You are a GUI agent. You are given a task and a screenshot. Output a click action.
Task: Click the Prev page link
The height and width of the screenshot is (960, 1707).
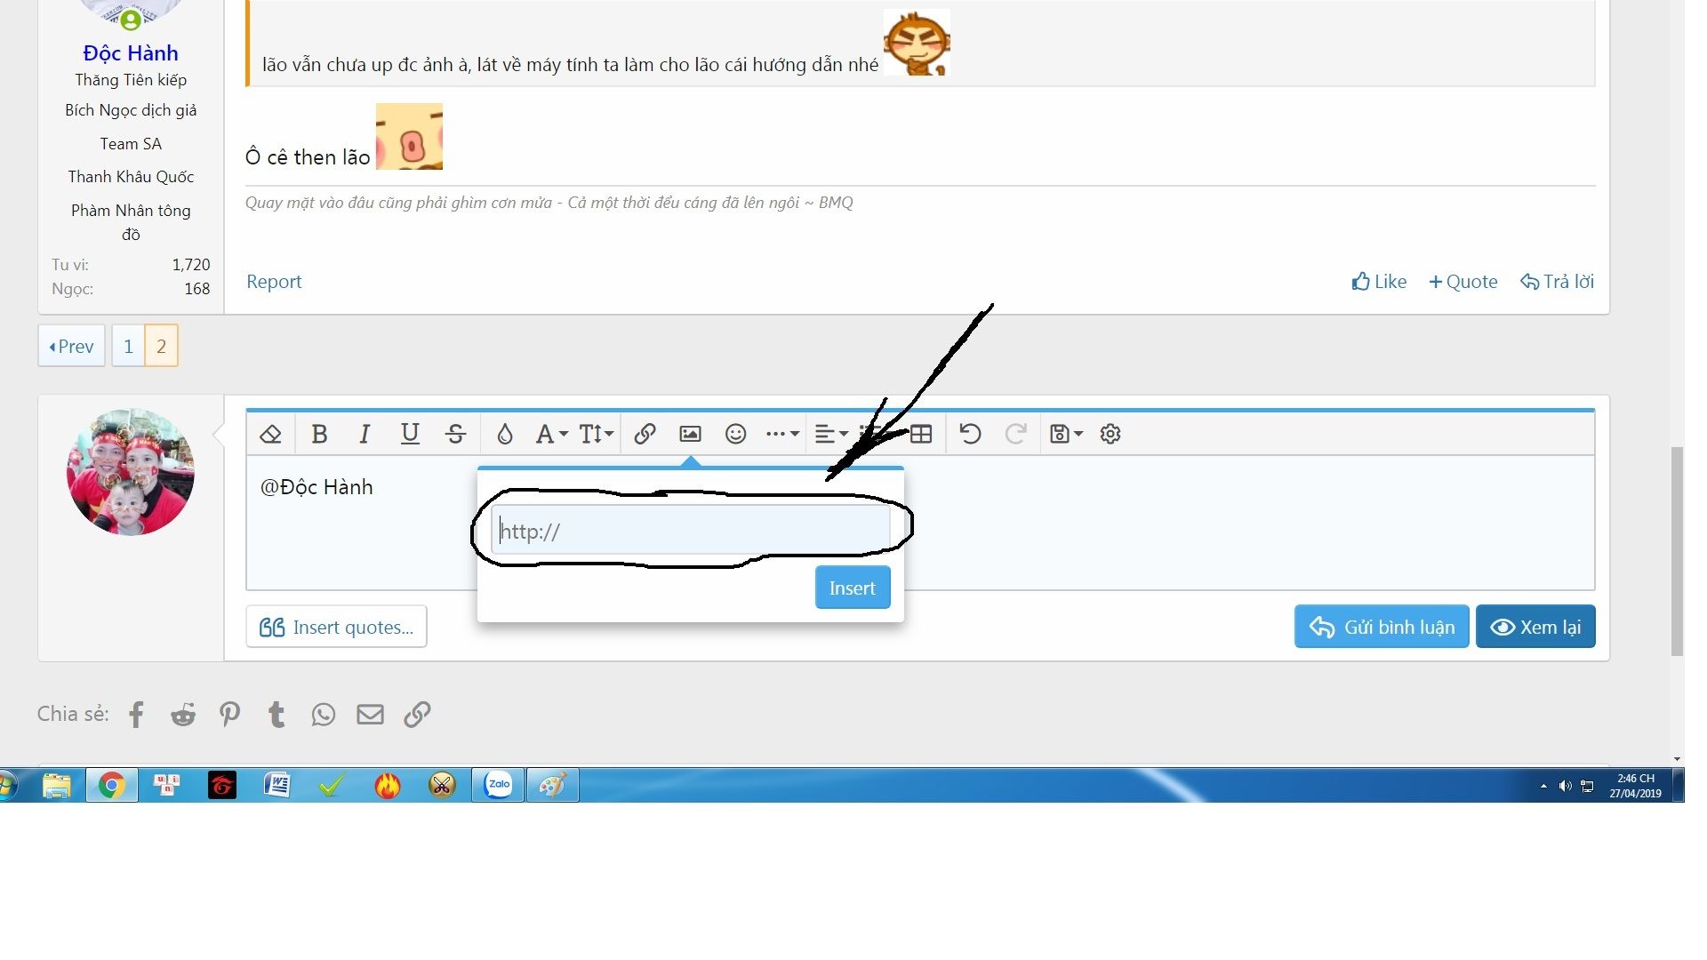(x=71, y=347)
